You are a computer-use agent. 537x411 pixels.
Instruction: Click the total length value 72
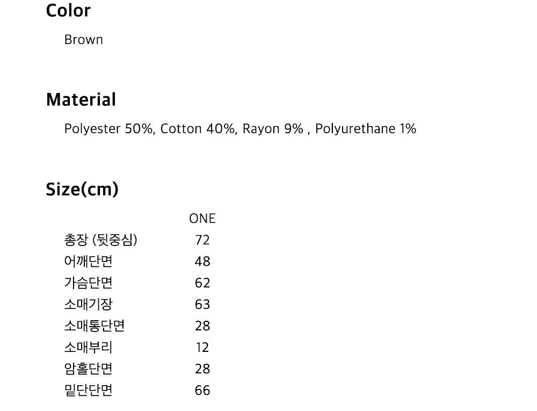[x=202, y=240]
